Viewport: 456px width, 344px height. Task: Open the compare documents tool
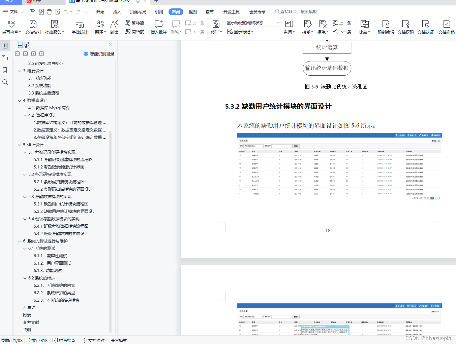click(x=364, y=27)
